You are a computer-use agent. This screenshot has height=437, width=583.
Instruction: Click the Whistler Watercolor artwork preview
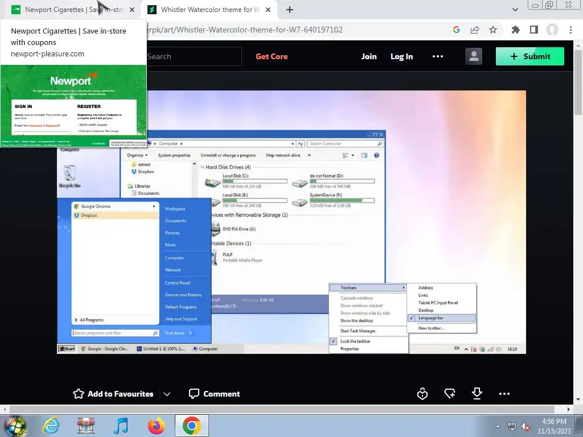[291, 222]
